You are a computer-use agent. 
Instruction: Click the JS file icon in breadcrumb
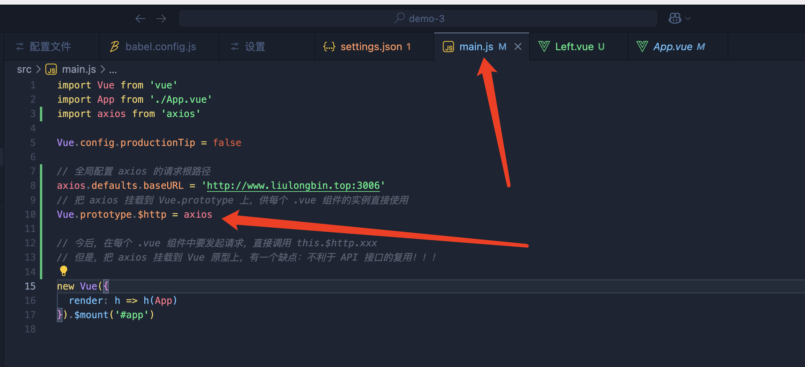pos(51,69)
